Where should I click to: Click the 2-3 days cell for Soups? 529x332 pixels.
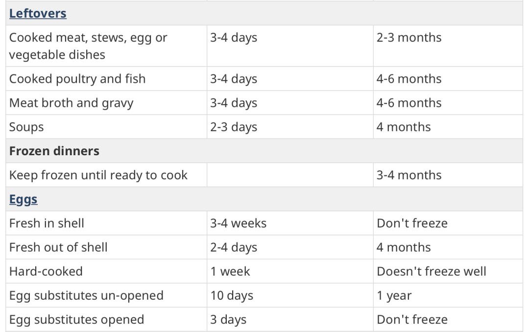[x=234, y=127]
